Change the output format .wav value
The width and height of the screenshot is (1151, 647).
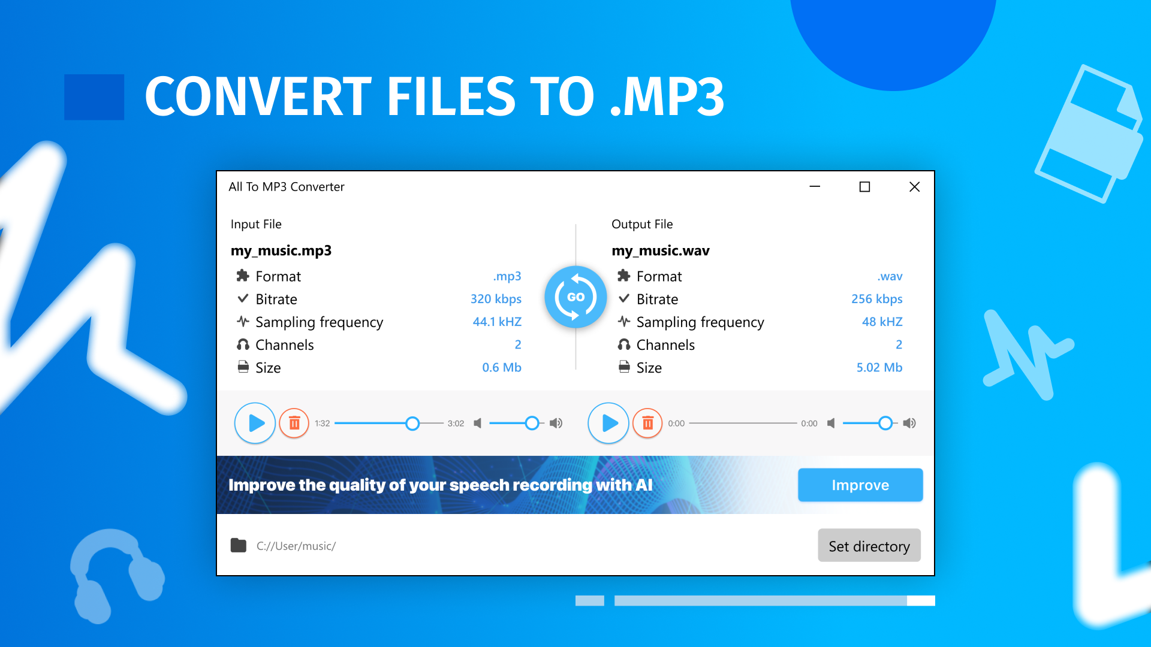(x=890, y=276)
